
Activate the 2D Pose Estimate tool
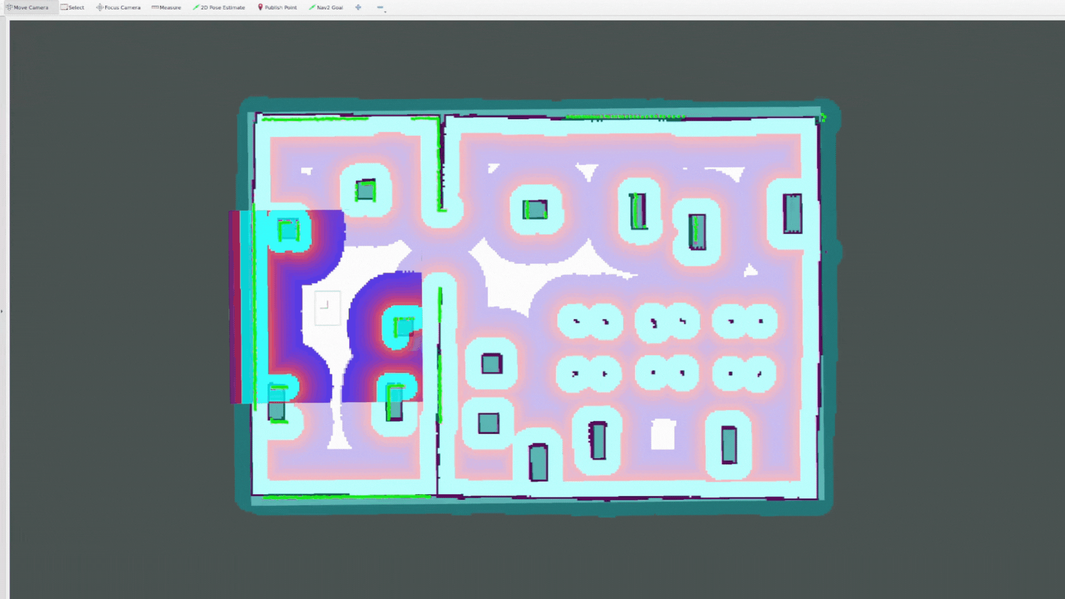coord(219,7)
